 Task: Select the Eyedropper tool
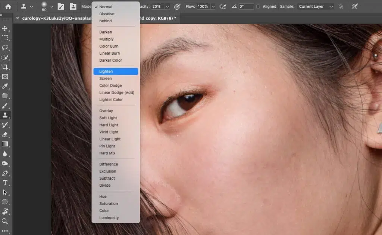click(6, 86)
